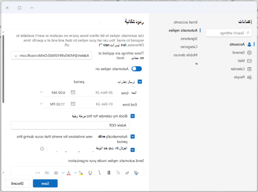Toggle the Automatic replies on switch
The image size is (258, 192).
[x=137, y=69]
